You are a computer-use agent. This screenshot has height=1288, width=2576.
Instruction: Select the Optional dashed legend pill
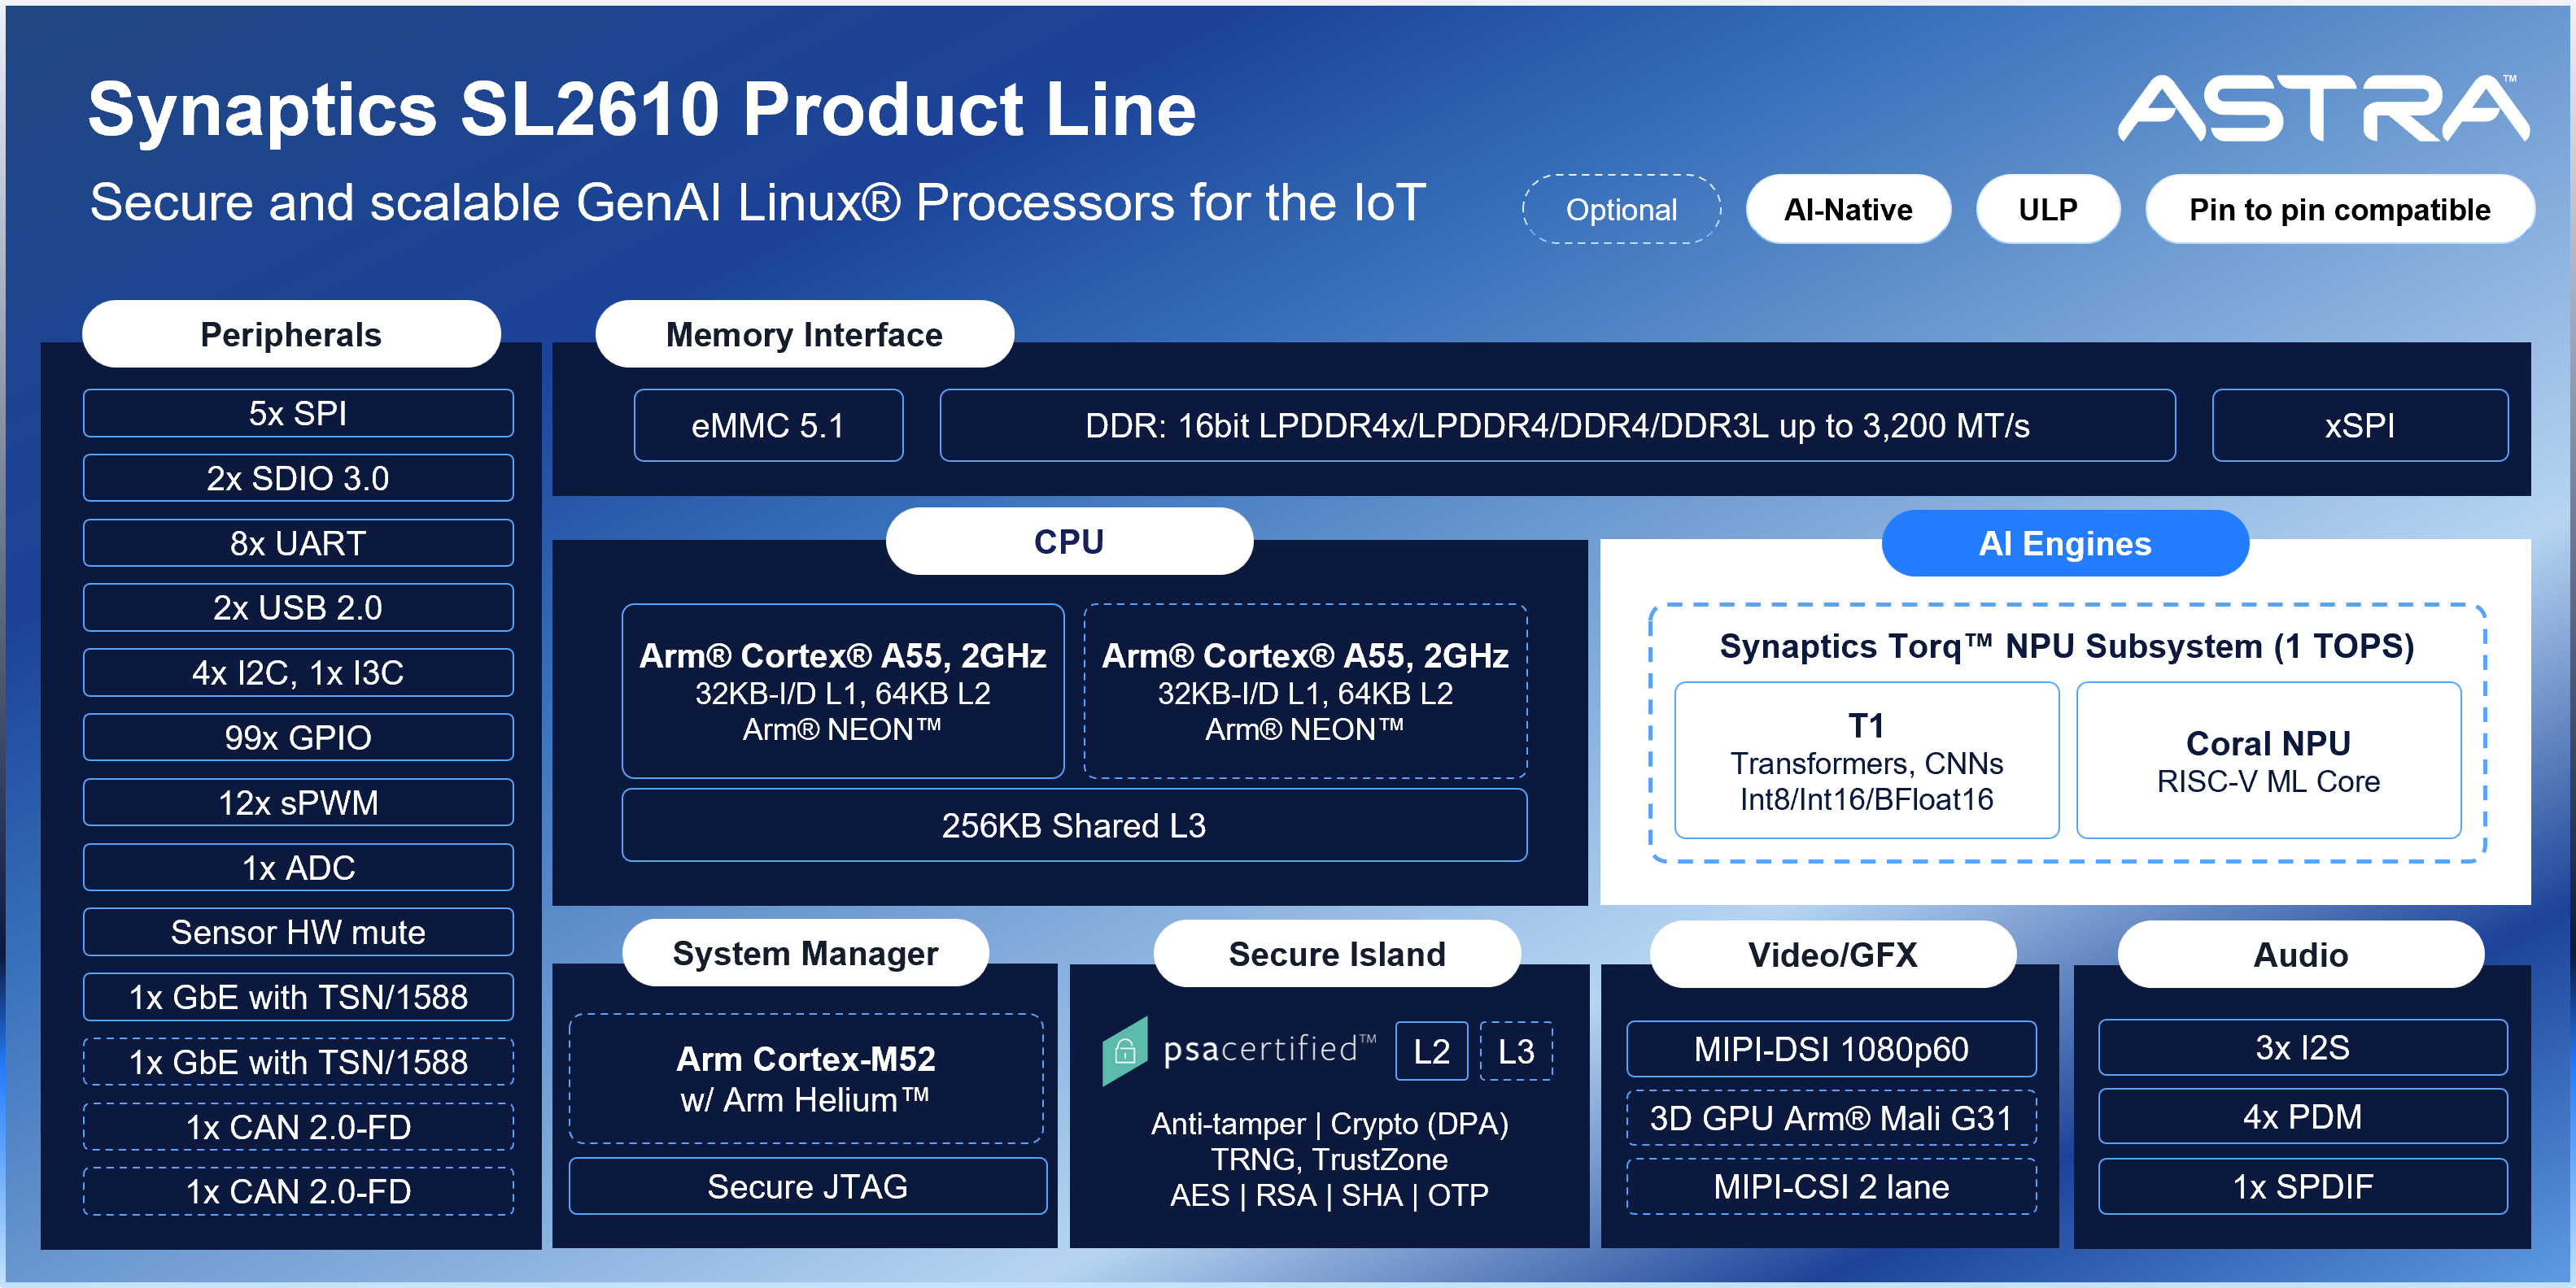coord(1620,210)
